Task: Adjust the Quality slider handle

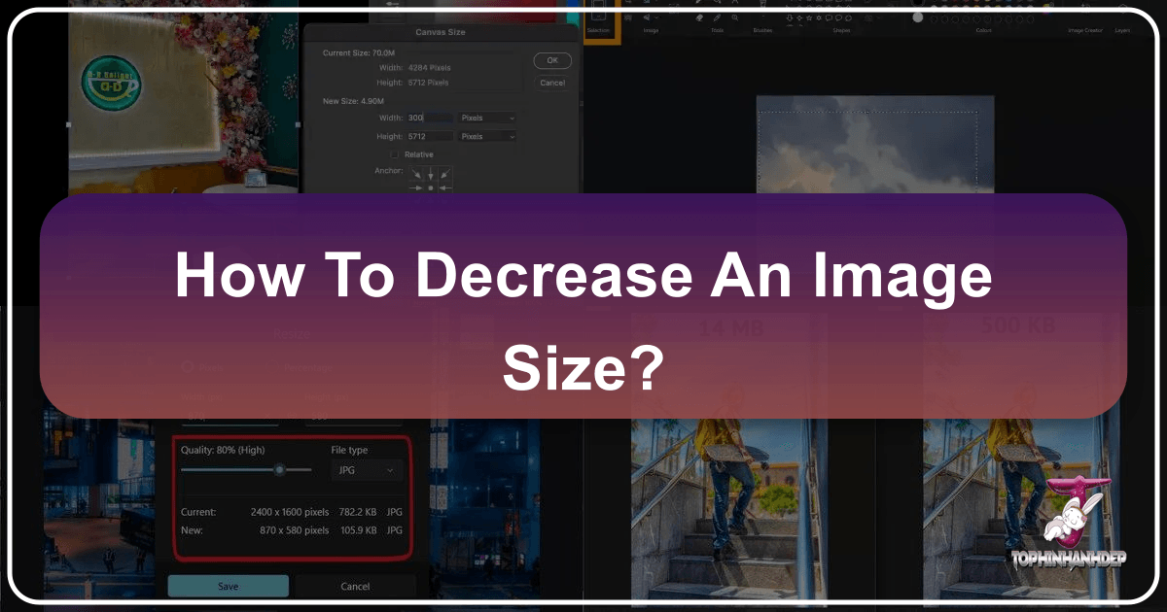Action: click(x=280, y=469)
